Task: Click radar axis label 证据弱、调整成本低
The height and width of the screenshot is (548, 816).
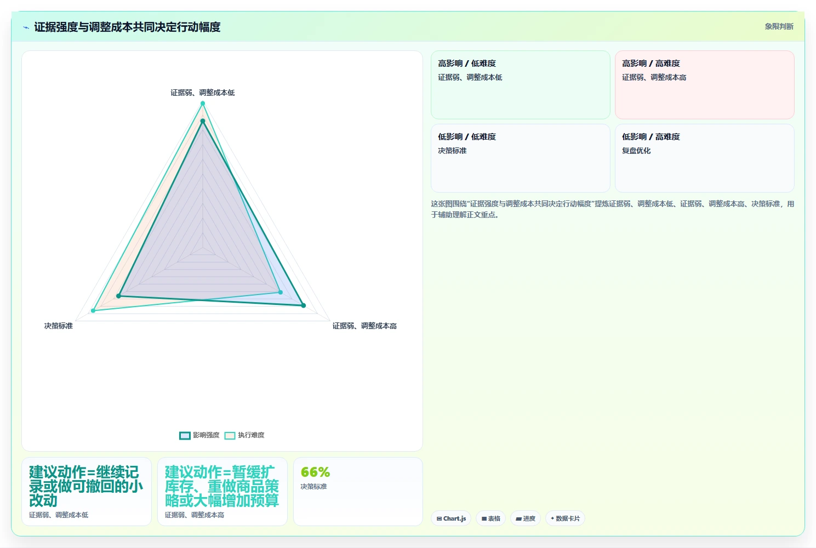Action: [x=203, y=93]
